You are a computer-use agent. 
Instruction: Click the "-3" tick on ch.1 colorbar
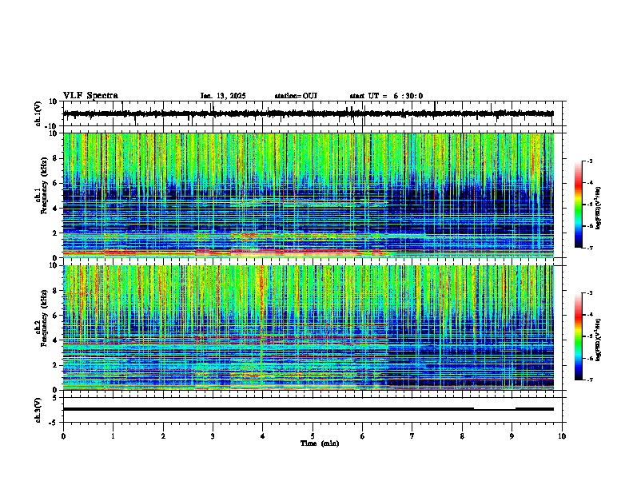589,161
